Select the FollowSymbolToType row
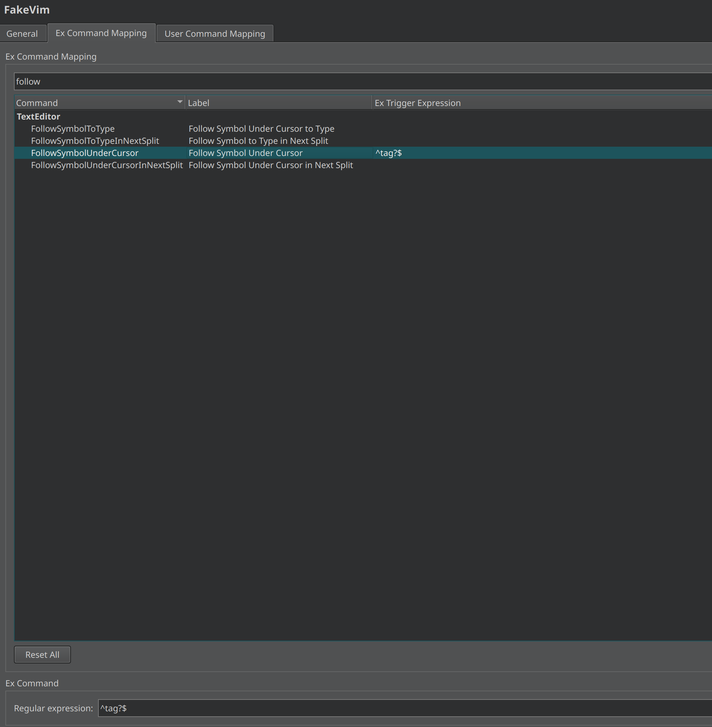This screenshot has width=712, height=727. point(73,128)
